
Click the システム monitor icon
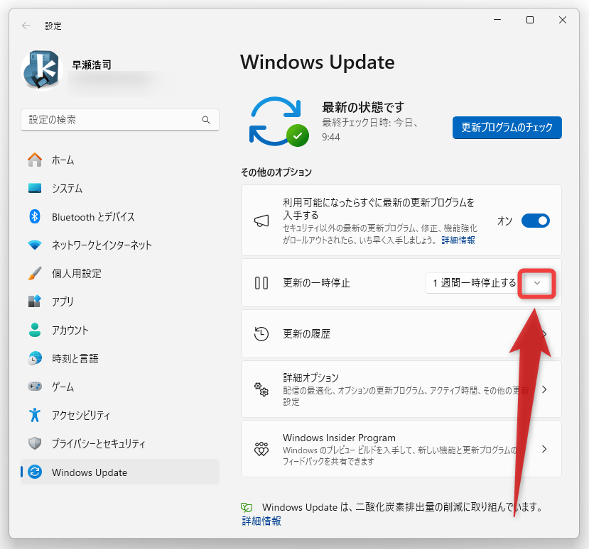[35, 188]
